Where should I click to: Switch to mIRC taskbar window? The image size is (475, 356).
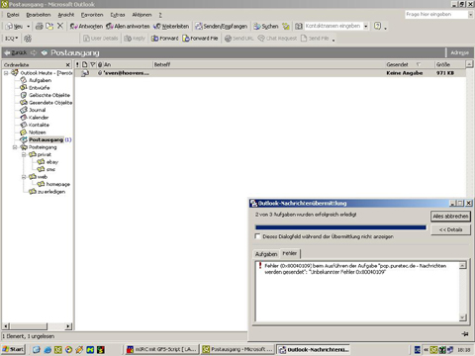(x=162, y=349)
